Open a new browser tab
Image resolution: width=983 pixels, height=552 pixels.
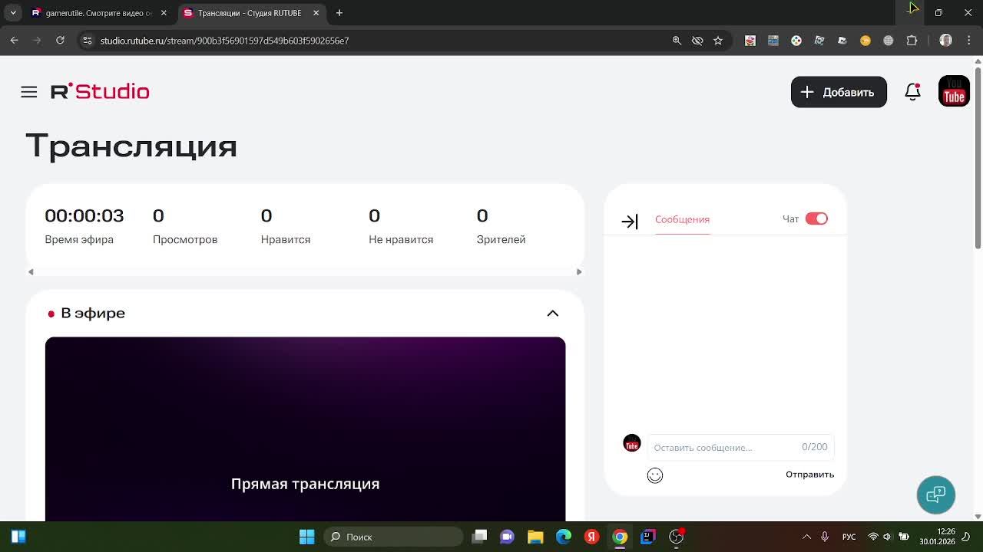tap(339, 13)
